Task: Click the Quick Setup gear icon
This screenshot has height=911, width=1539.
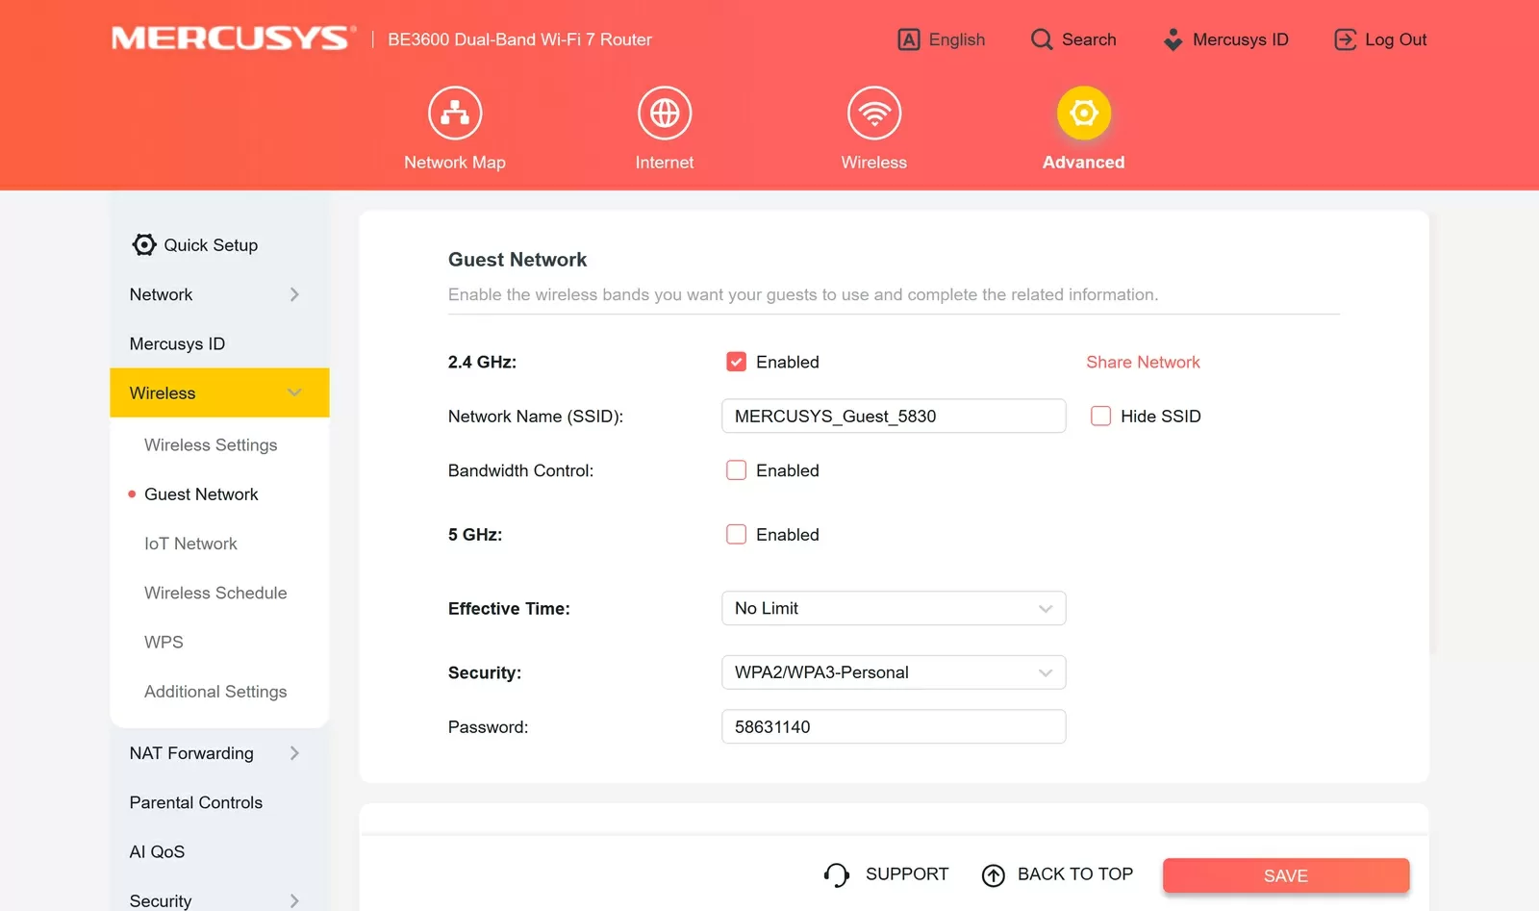Action: pyautogui.click(x=144, y=245)
